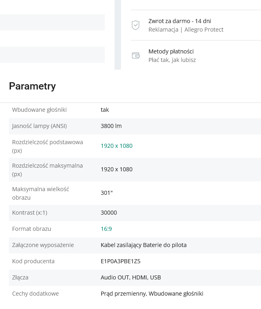The image size is (261, 309).
Task: Select the 301" maximum image size value
Action: tap(107, 193)
